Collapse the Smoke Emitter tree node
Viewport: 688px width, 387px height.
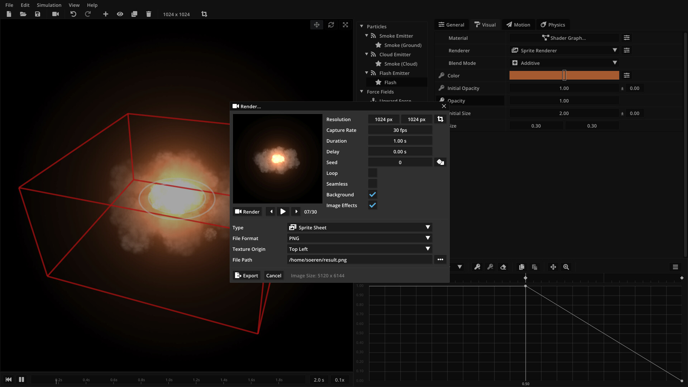pyautogui.click(x=367, y=36)
